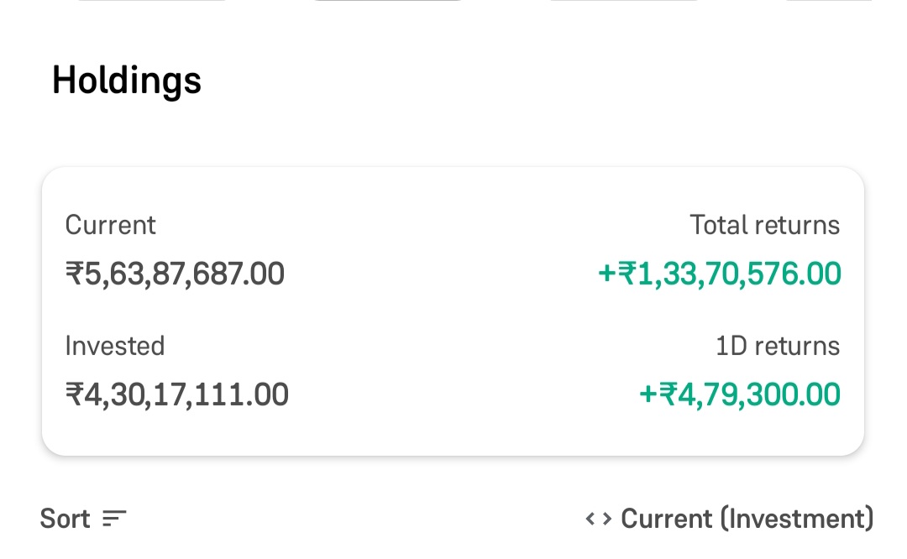The image size is (907, 559).
Task: Open the holdings summary card
Action: pos(453,311)
